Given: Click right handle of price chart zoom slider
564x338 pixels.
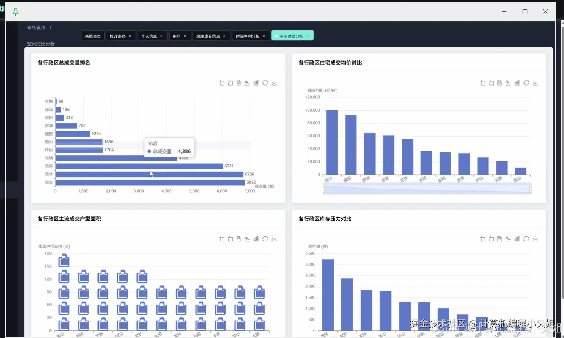Looking at the screenshot, I should (x=531, y=190).
